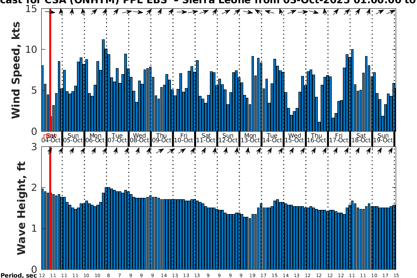Choose the Mon 13-Oct date label
417x278 pixels.
tap(250, 138)
